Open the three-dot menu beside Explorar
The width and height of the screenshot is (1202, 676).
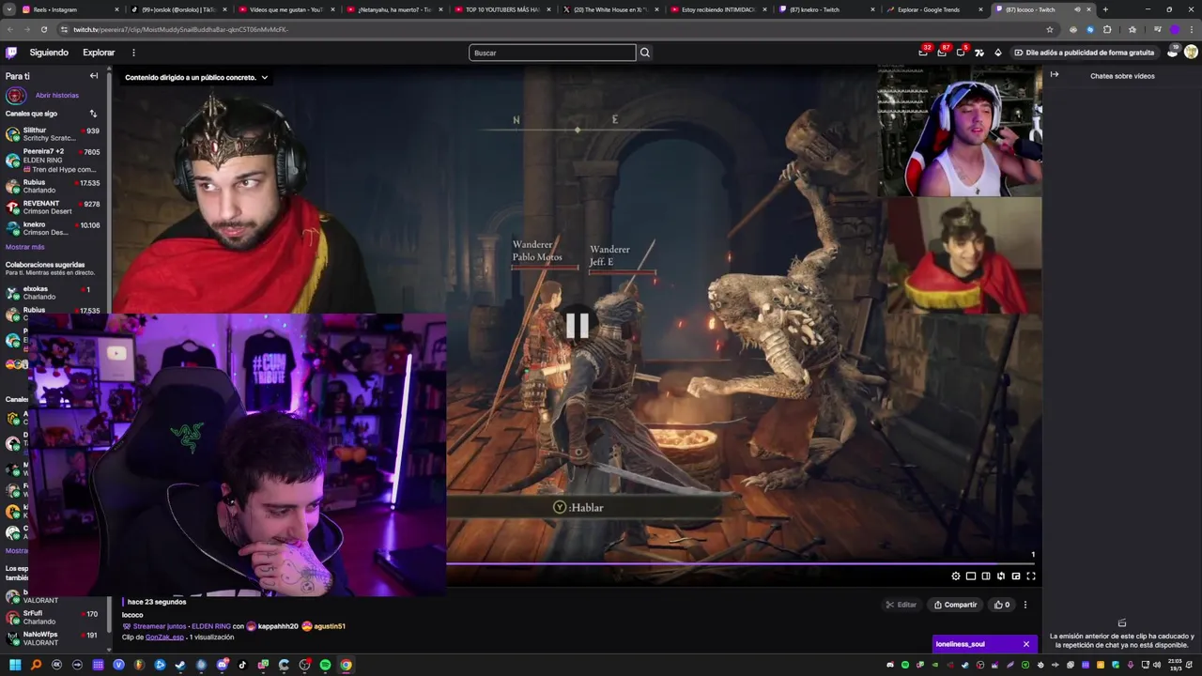pos(133,53)
